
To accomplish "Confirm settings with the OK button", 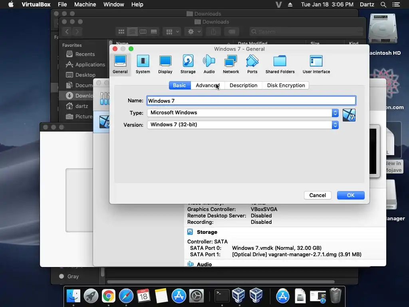I will coord(351,195).
